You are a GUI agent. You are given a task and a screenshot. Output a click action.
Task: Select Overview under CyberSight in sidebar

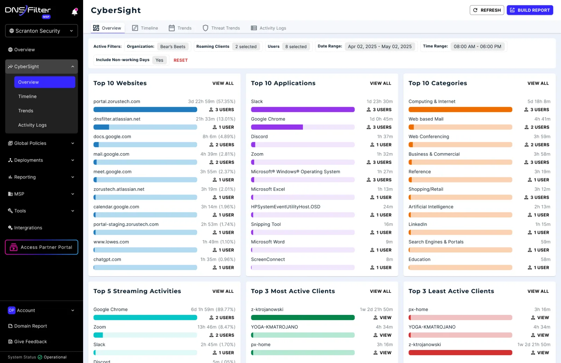(45, 82)
